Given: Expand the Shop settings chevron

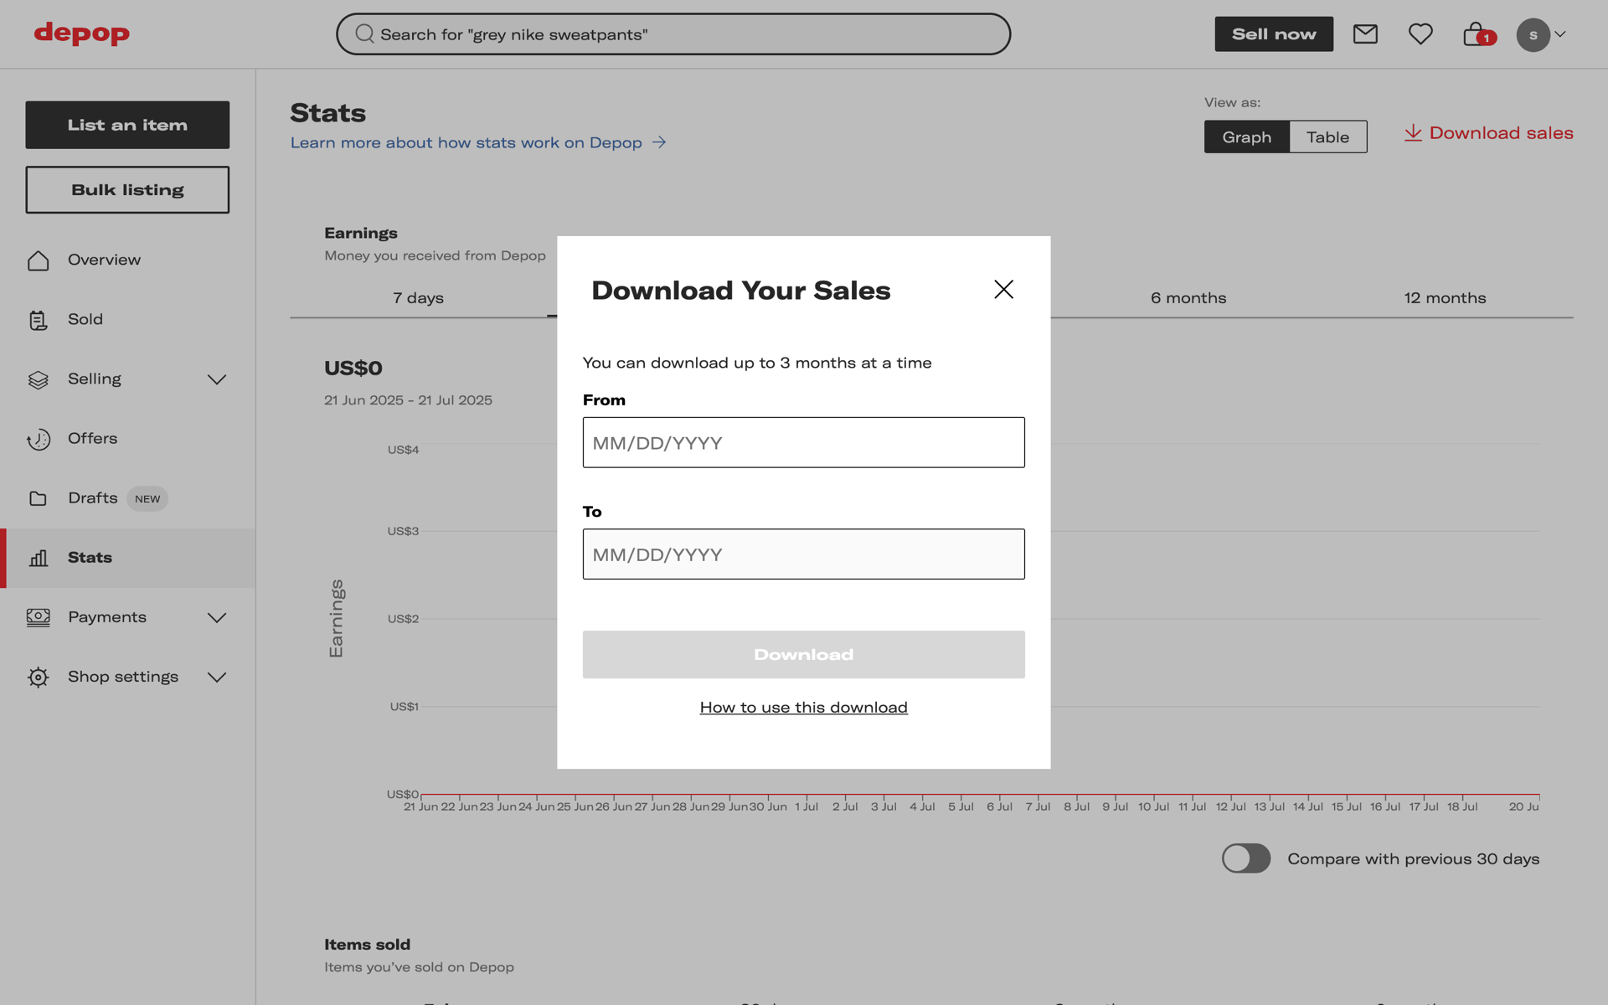Looking at the screenshot, I should [217, 677].
